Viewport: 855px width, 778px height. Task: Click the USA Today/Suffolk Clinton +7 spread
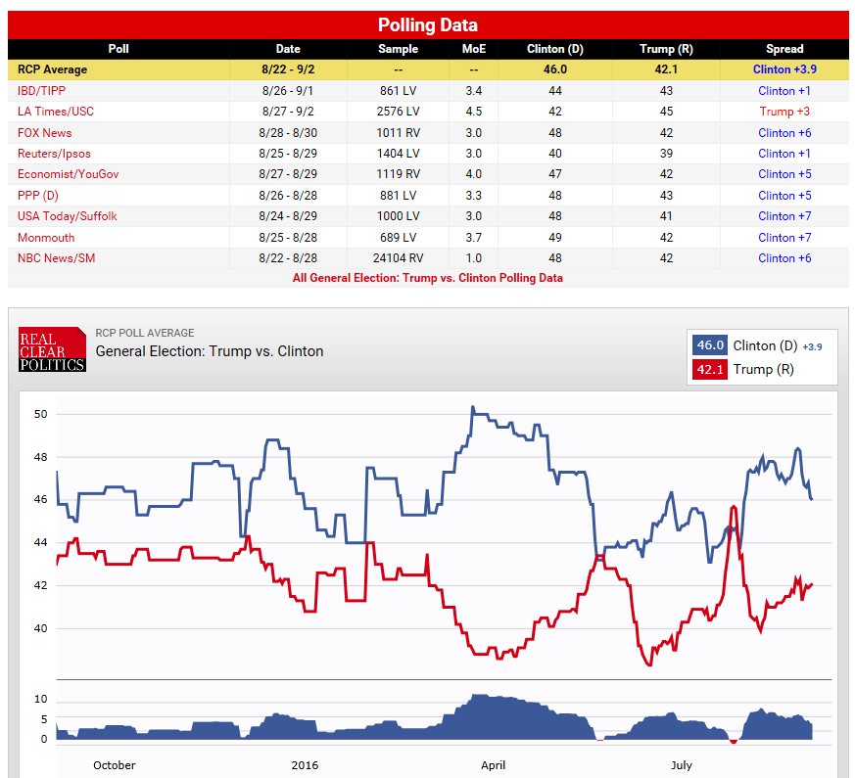coord(784,216)
